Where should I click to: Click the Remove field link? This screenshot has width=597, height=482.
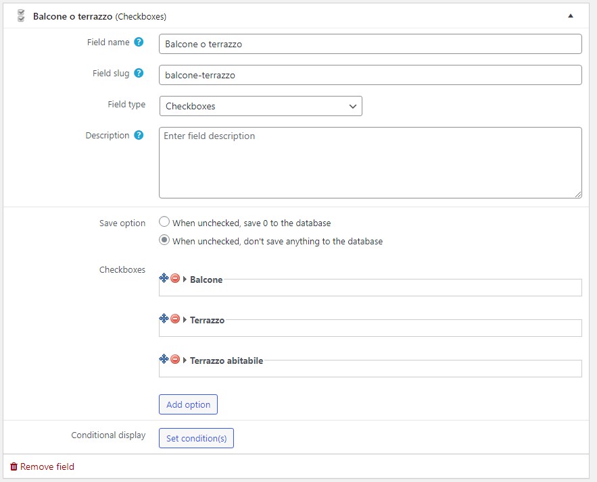pos(42,466)
